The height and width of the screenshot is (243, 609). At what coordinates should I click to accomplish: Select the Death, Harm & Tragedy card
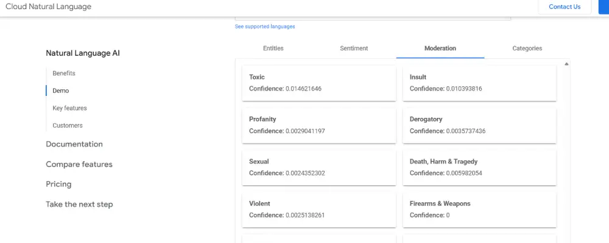pos(479,167)
